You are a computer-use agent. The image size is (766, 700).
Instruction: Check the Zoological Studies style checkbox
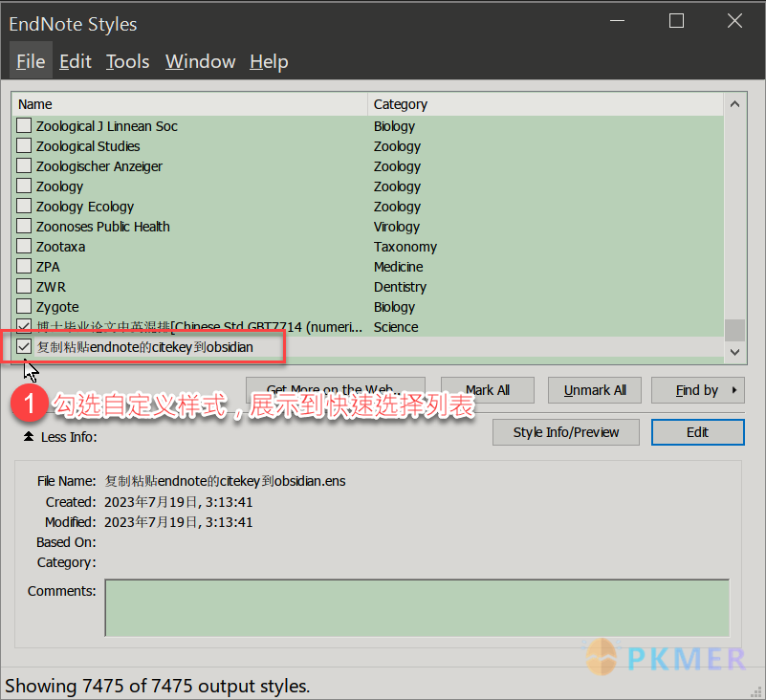pyautogui.click(x=24, y=145)
